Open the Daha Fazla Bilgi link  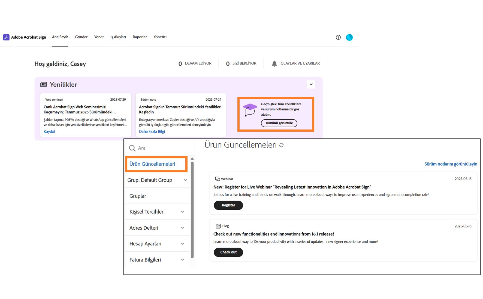click(x=152, y=131)
